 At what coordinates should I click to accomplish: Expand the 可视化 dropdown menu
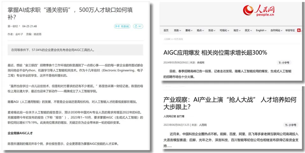tap(224, 30)
